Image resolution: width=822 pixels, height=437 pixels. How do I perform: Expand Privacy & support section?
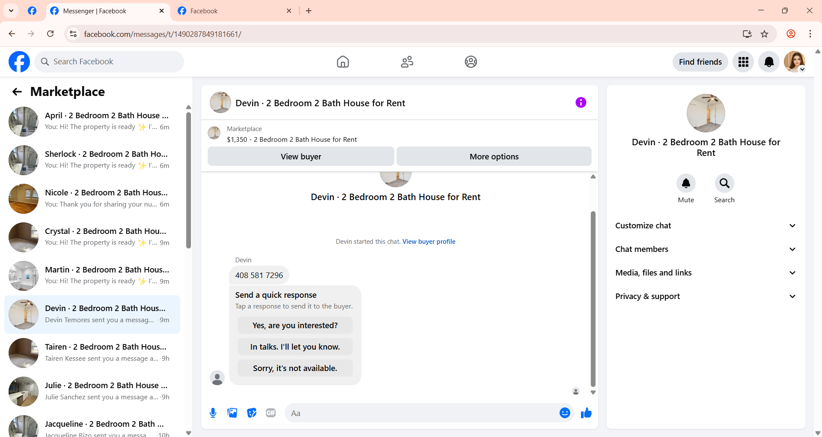706,296
